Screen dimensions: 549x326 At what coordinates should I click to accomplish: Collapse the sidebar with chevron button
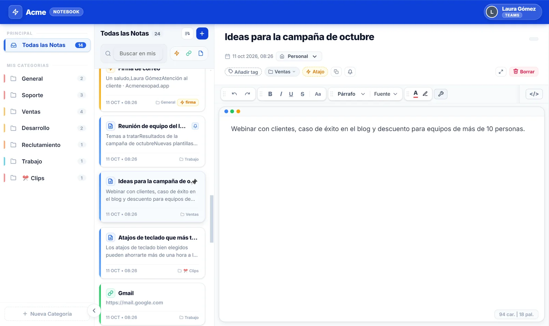point(94,311)
